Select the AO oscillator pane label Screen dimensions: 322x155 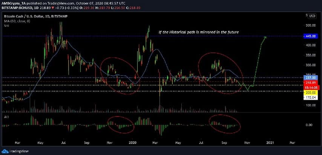pos(5,117)
